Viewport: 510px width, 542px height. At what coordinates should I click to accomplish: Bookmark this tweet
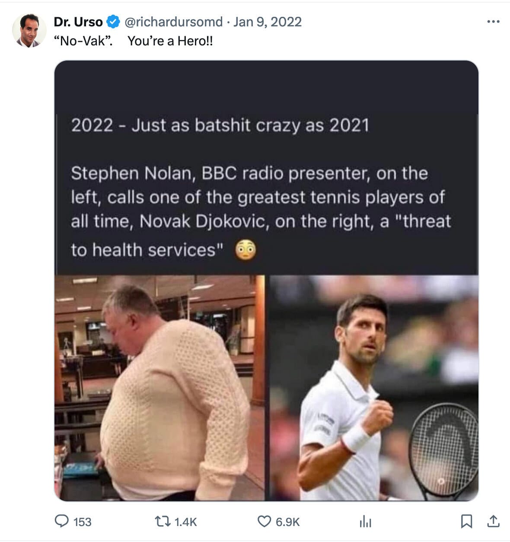[466, 522]
